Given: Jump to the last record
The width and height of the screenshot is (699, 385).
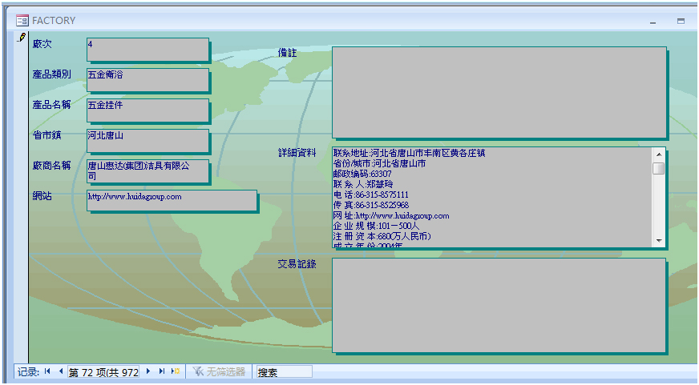Looking at the screenshot, I should 162,371.
